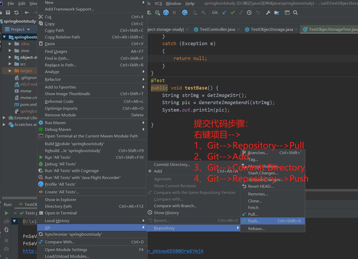Screen dimensions: 358x259
Task: Select Remotes... in Repository submenu
Action: coord(273,194)
